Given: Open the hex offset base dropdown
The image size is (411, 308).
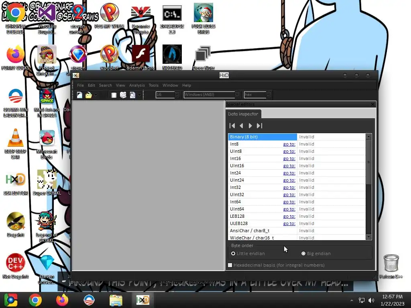Looking at the screenshot, I should pos(269,95).
